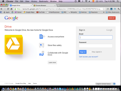121x91 pixels.
Task: Open the Bookmarks menu
Action: coord(44,1)
